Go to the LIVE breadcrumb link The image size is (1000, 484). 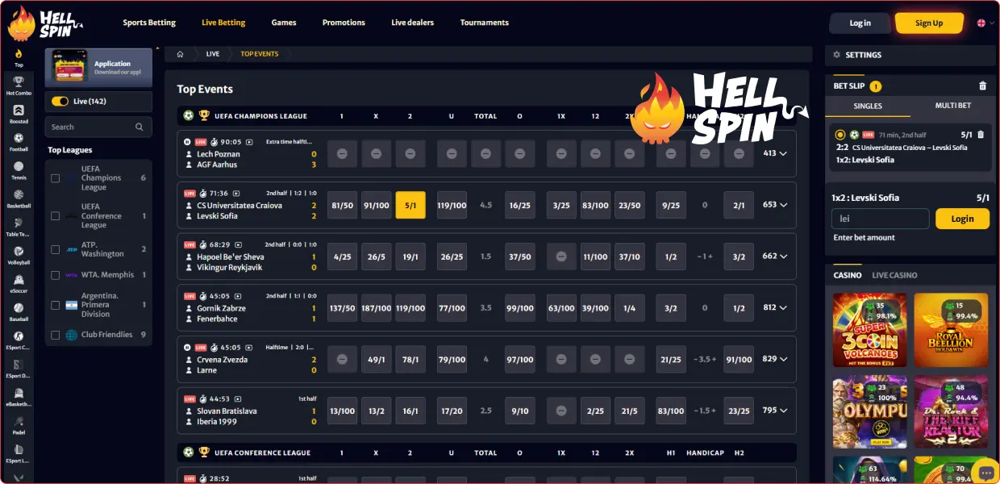click(x=213, y=54)
